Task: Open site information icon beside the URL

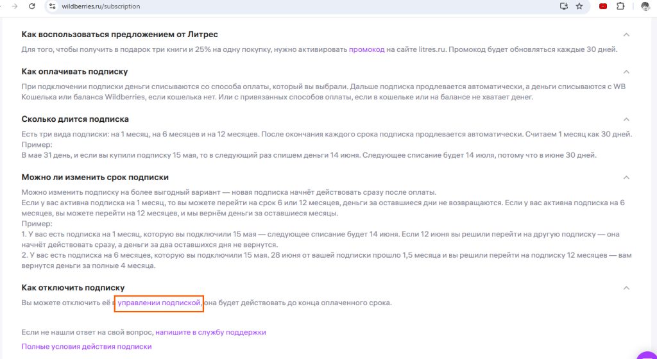Action: click(53, 6)
